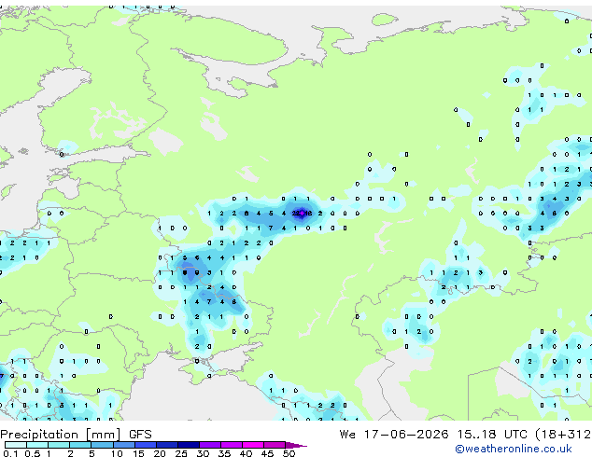Image resolution: width=592 pixels, height=457 pixels.
Task: Click the '15..18 UTC' time range text
Action: click(x=492, y=435)
